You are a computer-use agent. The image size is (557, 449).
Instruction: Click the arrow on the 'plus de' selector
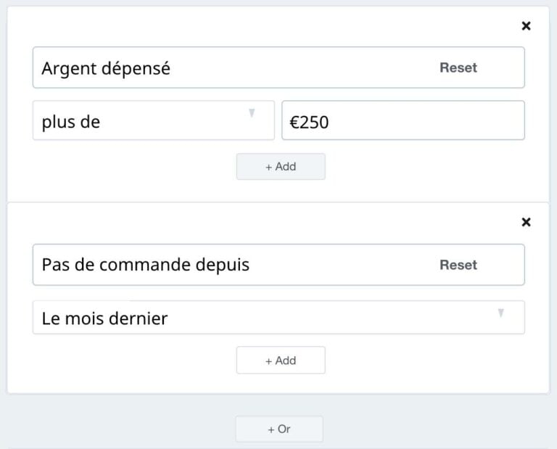click(252, 113)
